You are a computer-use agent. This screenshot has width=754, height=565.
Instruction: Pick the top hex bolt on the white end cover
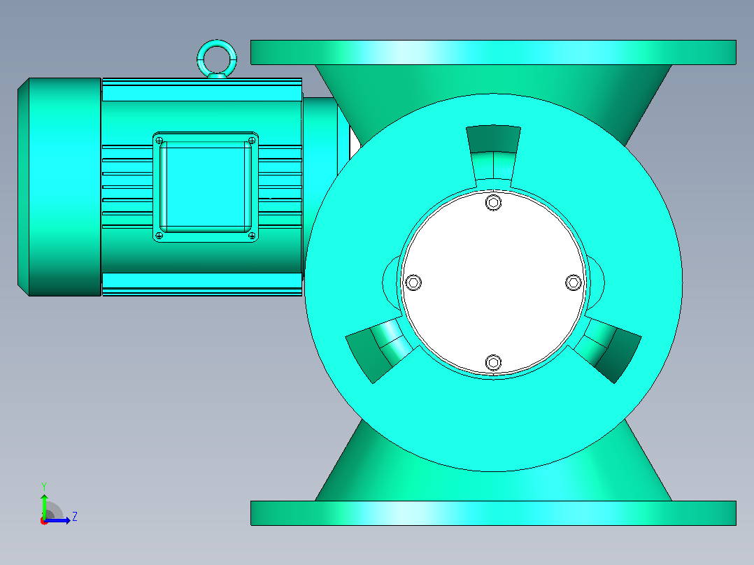493,203
